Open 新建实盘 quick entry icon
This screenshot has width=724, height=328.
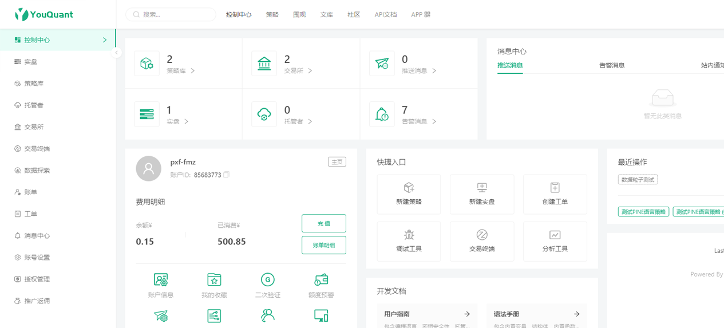(x=482, y=188)
